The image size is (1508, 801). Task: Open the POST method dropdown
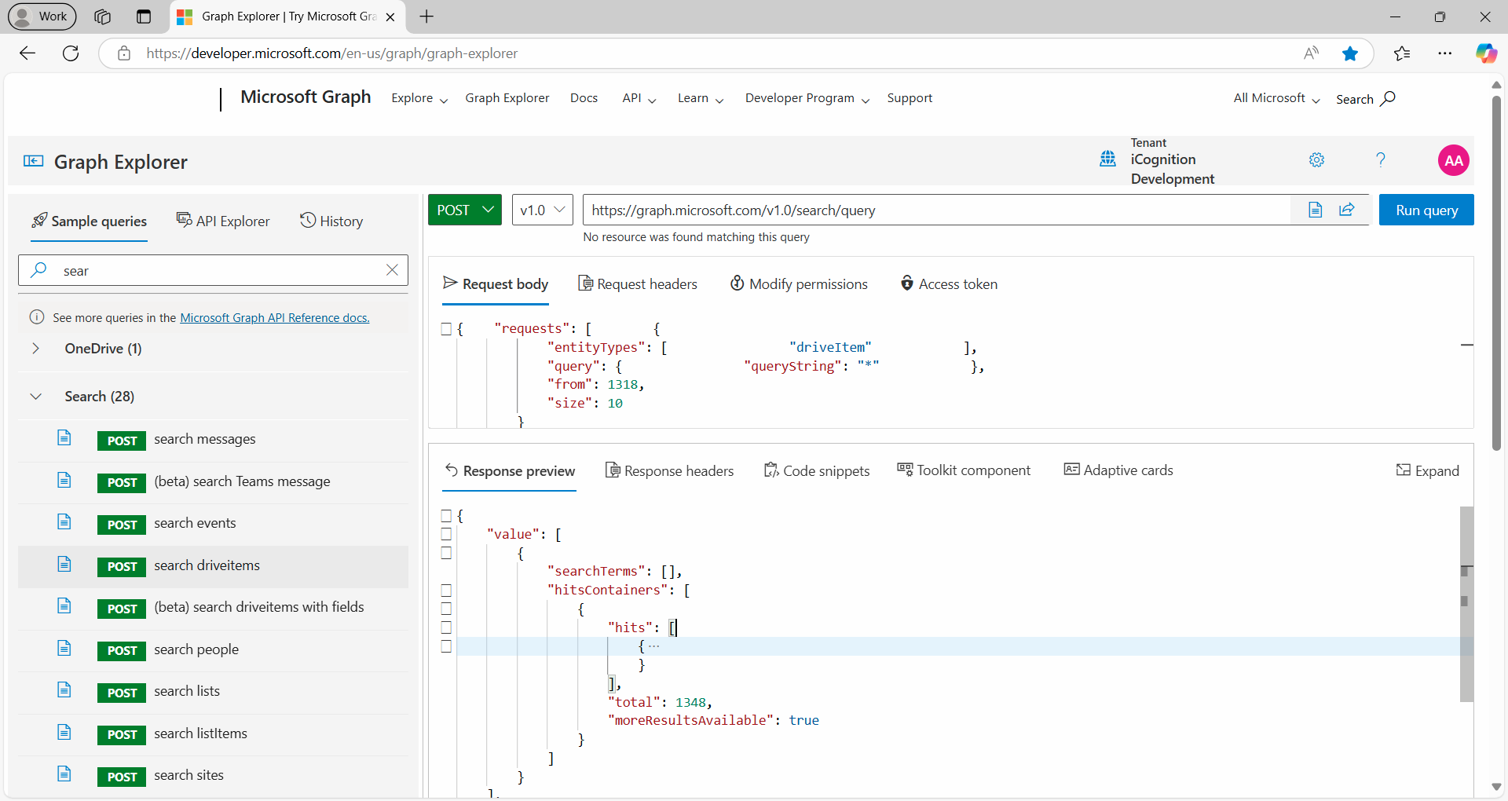point(465,210)
